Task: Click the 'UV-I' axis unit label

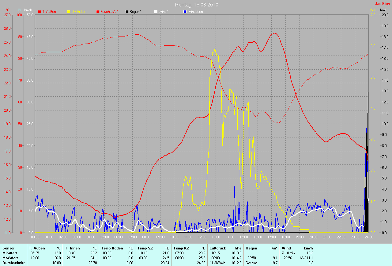Action: tap(372, 10)
